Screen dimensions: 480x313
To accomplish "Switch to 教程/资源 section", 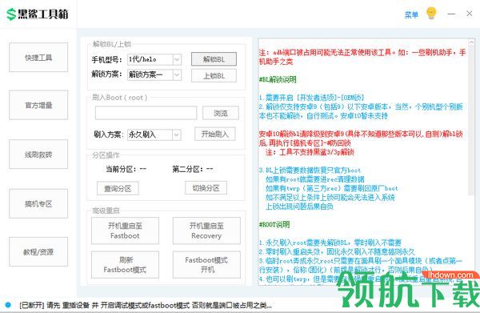I will tap(38, 251).
